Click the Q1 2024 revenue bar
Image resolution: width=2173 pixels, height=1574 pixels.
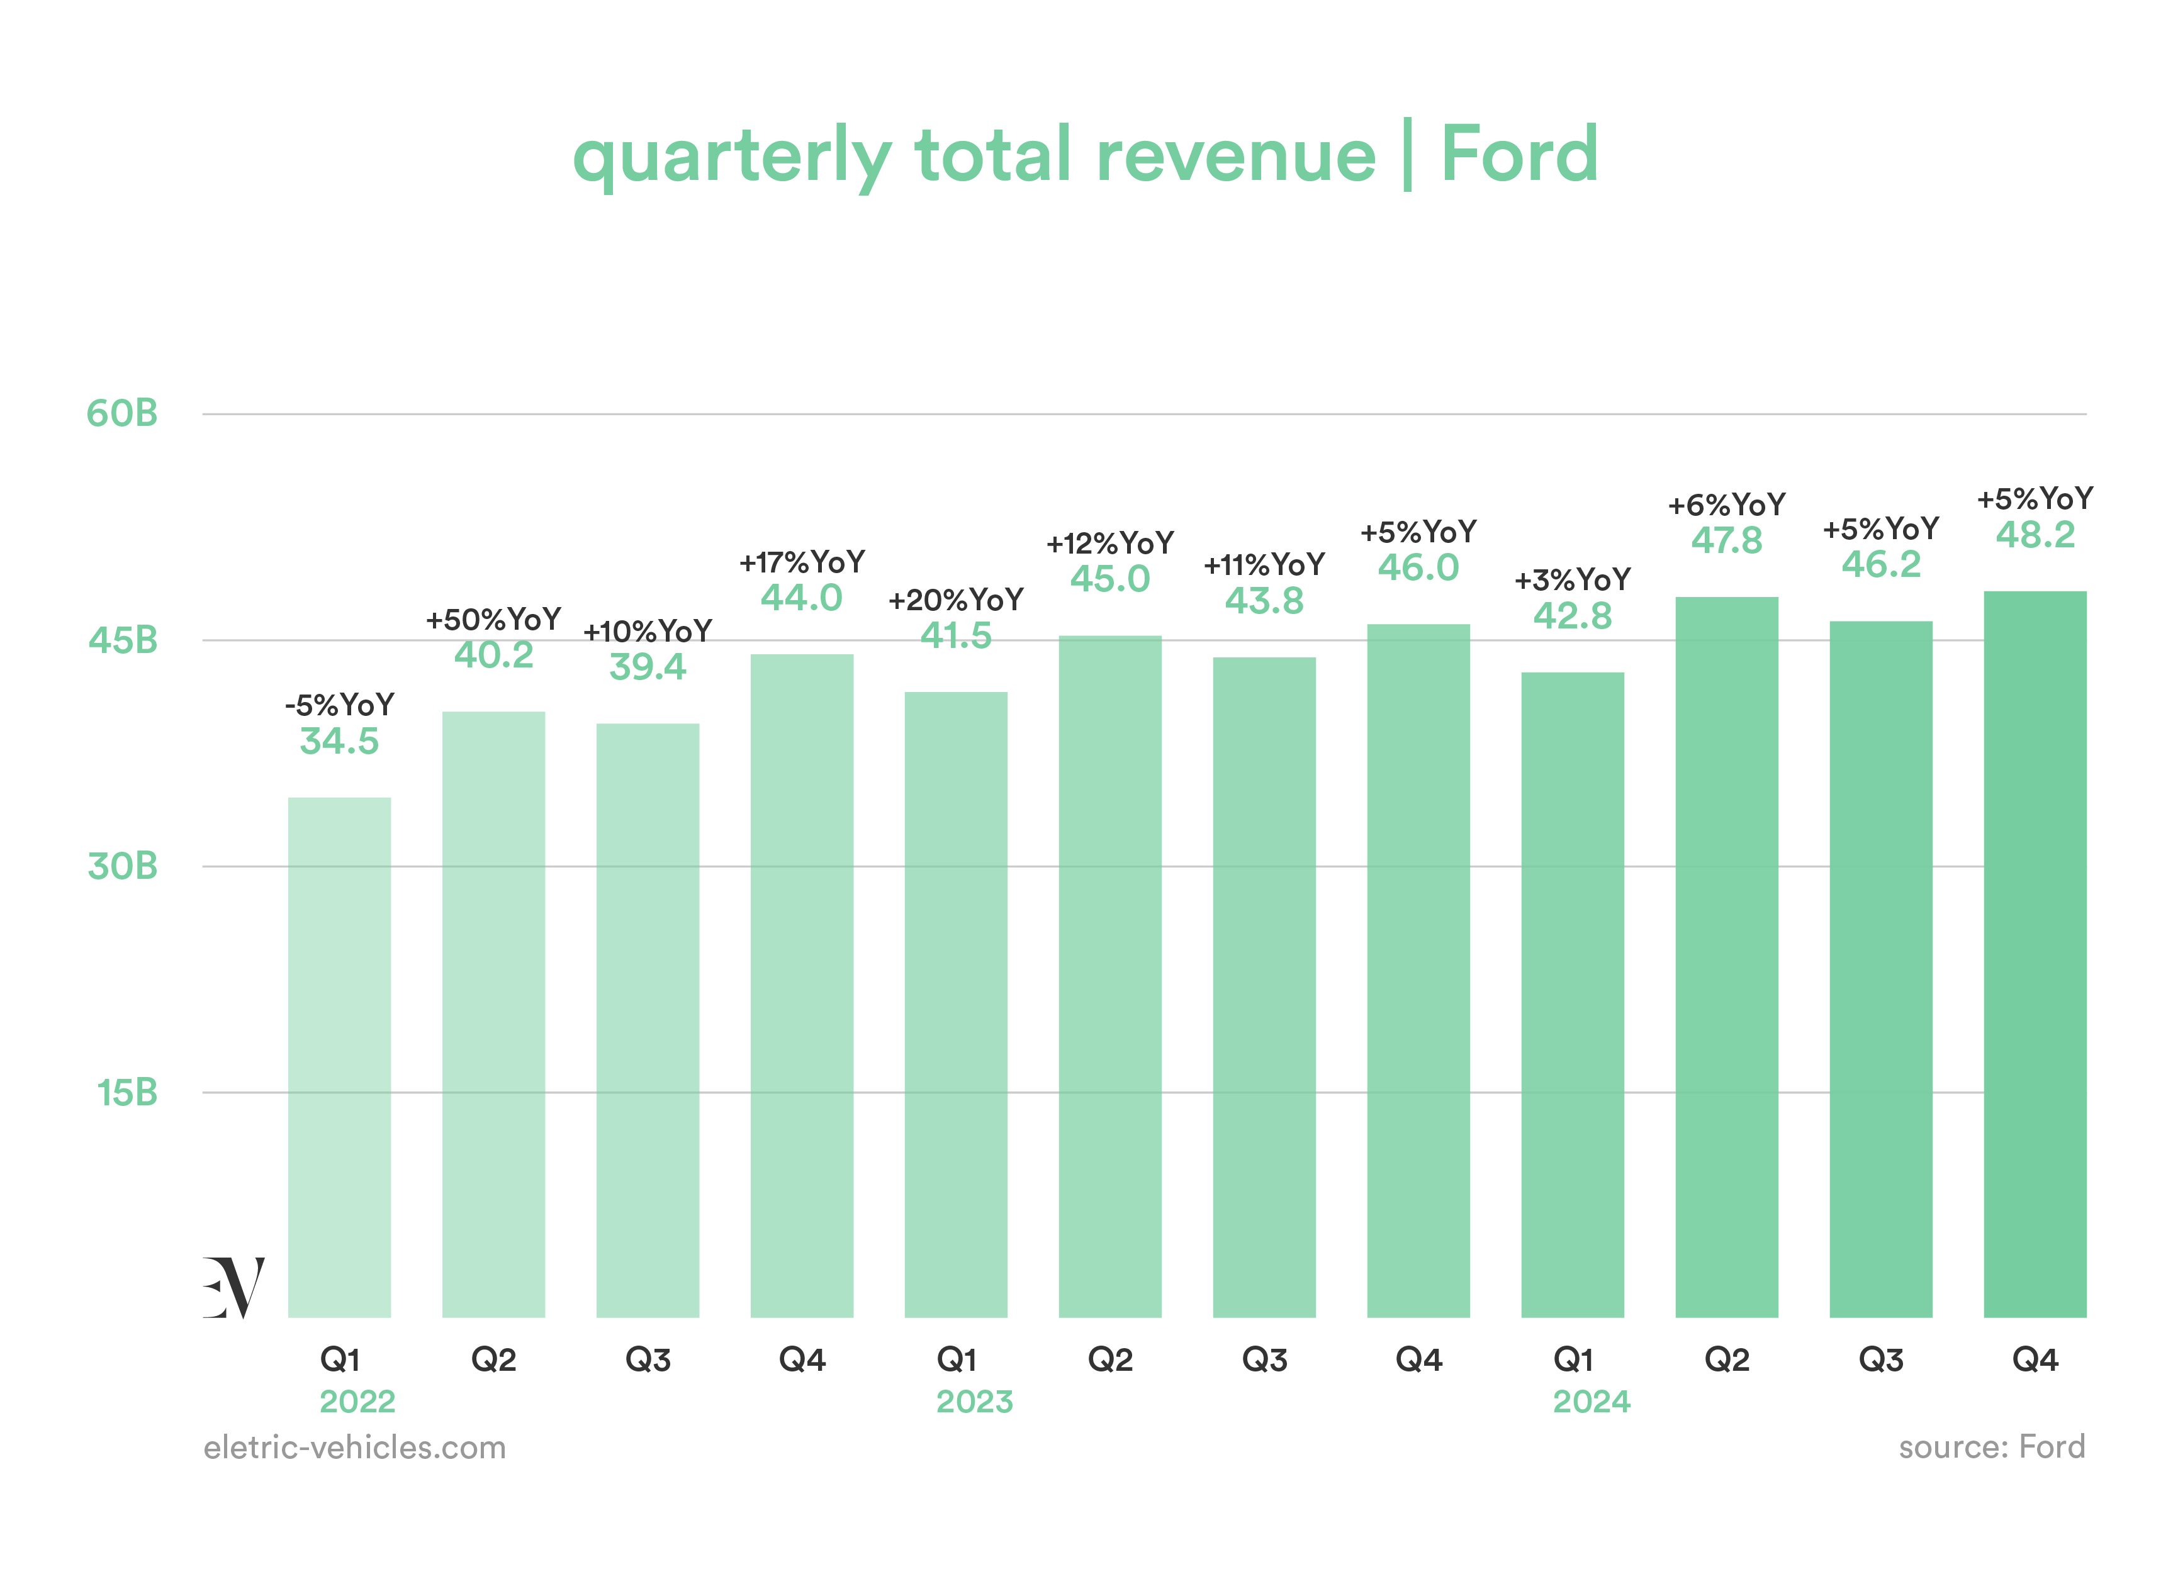pos(1573,995)
